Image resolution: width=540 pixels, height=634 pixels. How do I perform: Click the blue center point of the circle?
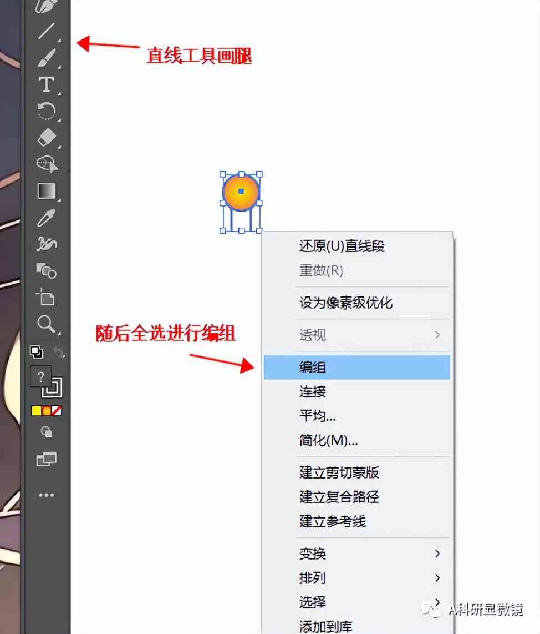pyautogui.click(x=241, y=191)
